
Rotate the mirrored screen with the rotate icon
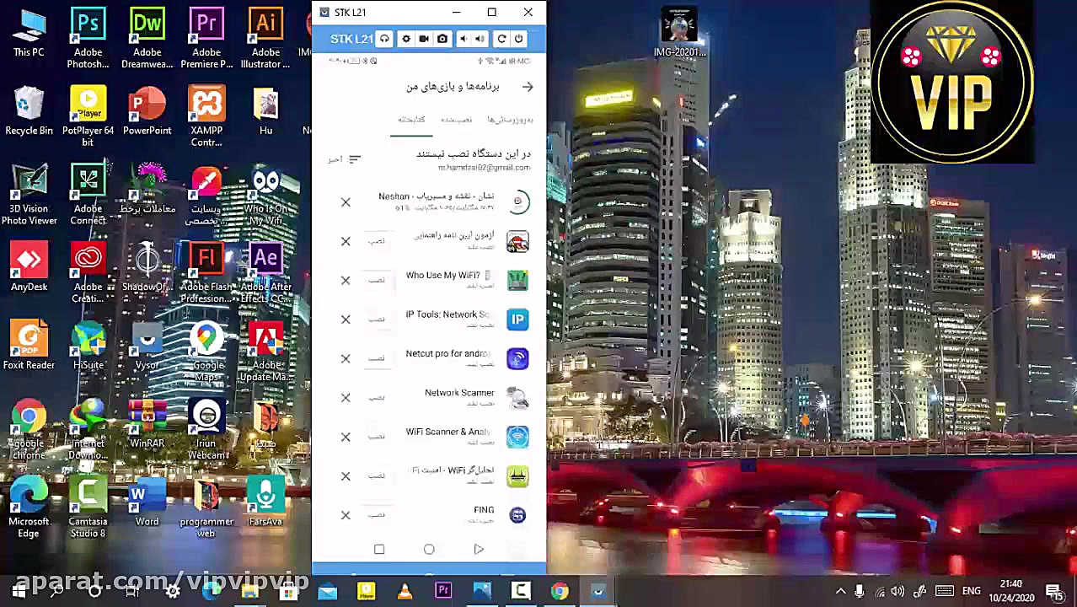click(x=501, y=39)
